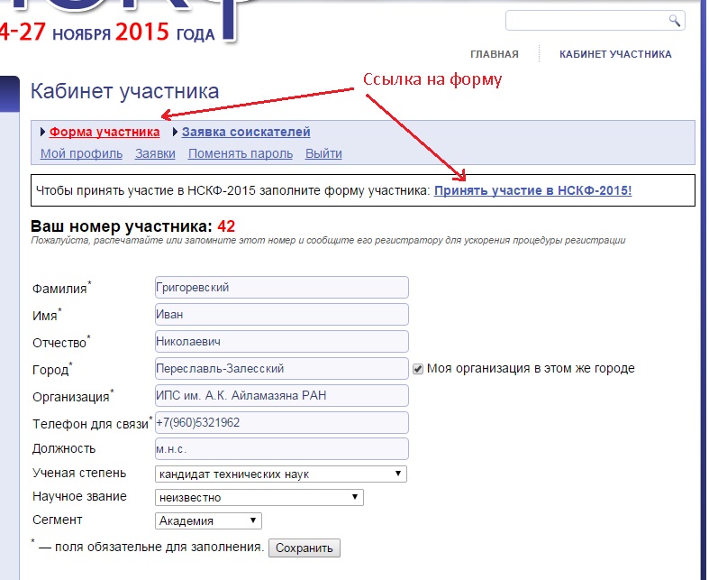The width and height of the screenshot is (709, 580).
Task: Click the Телефон для связи field
Action: click(281, 422)
